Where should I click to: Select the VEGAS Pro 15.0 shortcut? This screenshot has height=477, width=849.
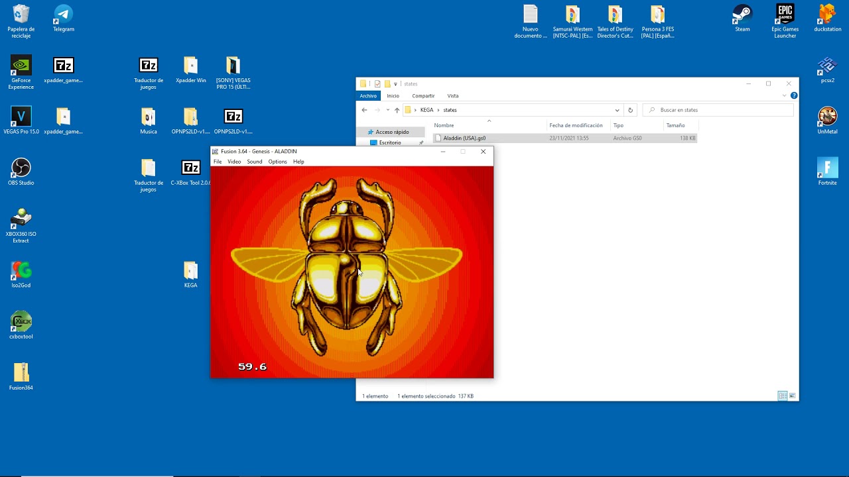click(21, 120)
